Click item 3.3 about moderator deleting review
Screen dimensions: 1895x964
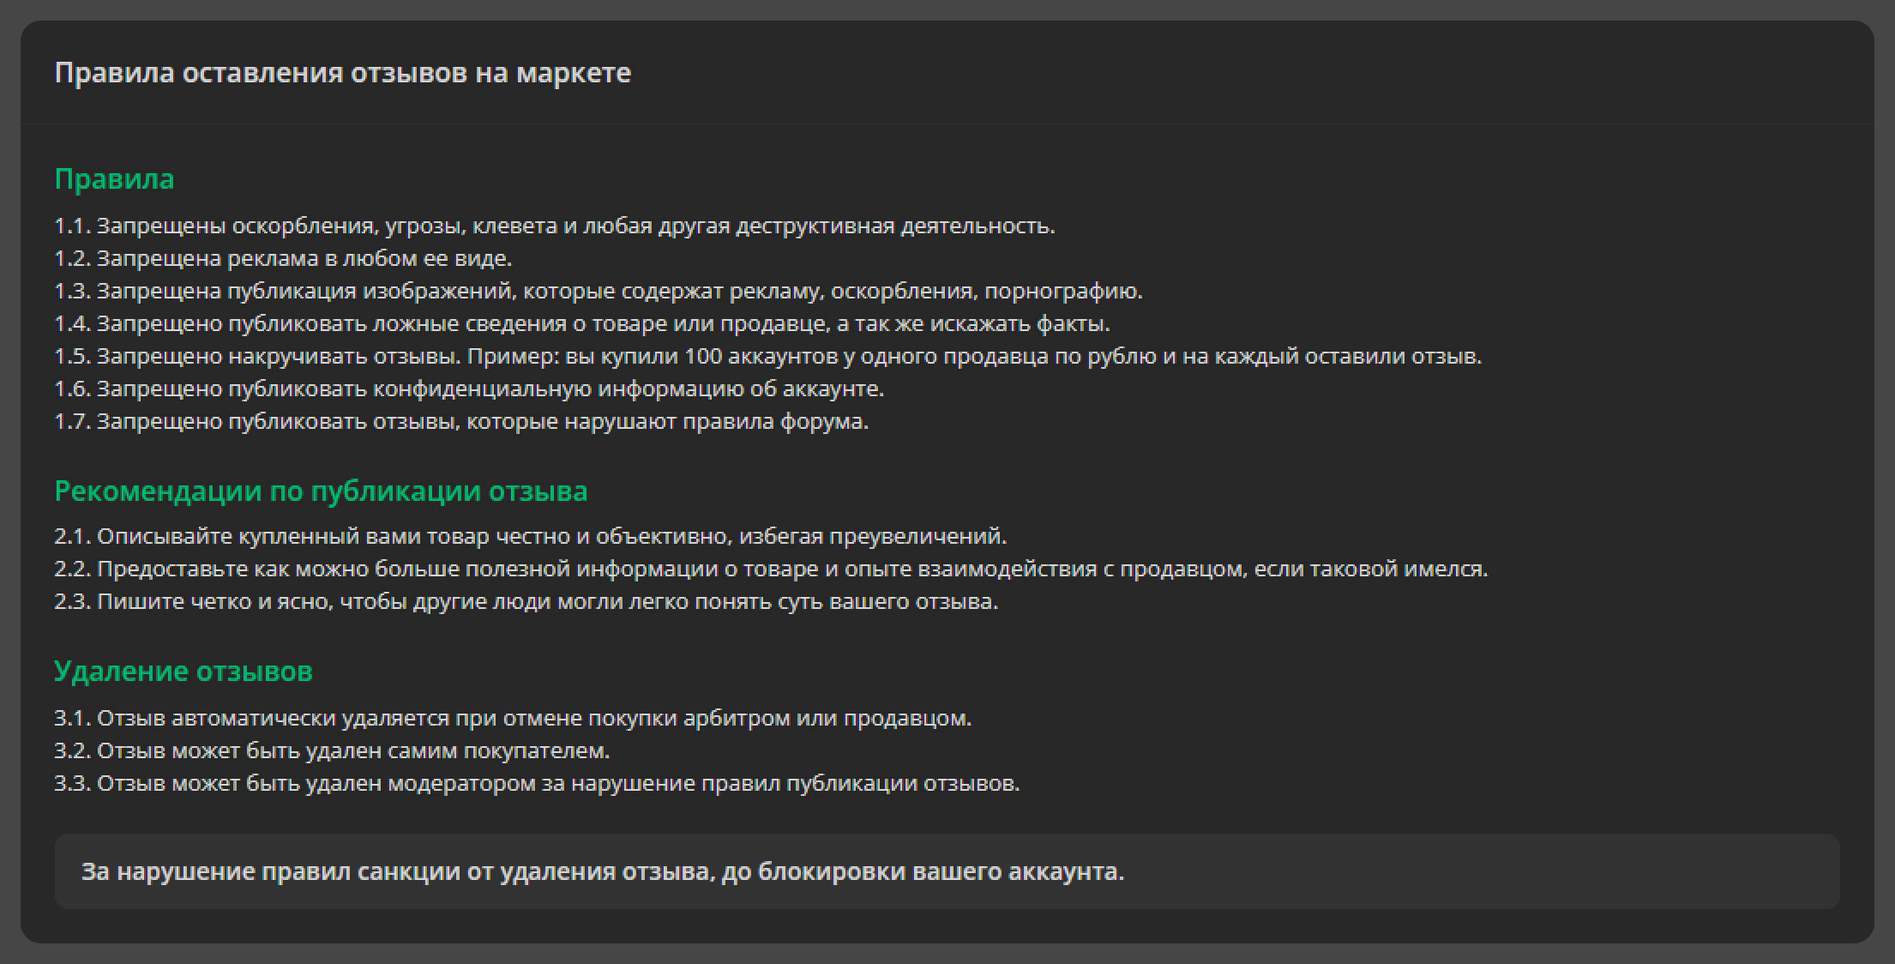tap(537, 783)
